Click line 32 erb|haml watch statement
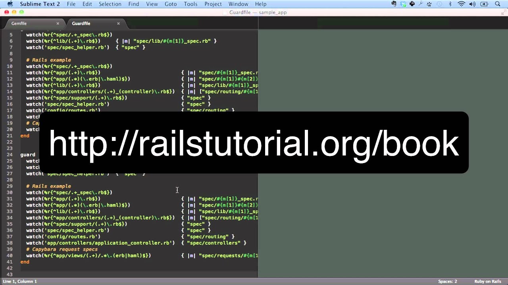 (78, 205)
